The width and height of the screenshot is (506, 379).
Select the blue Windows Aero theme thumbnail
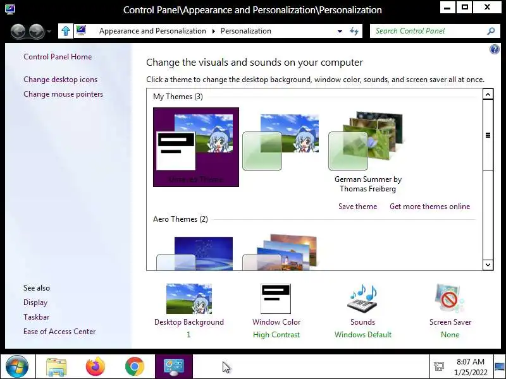tap(195, 253)
